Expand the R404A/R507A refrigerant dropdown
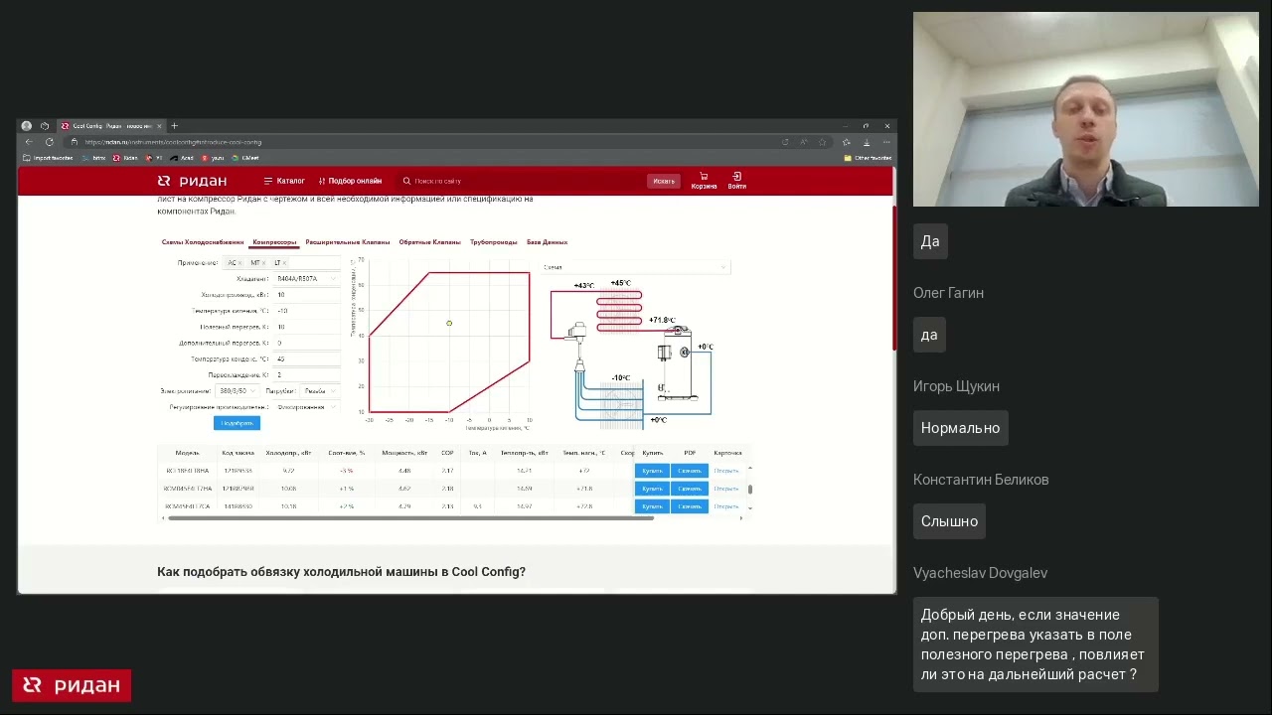This screenshot has width=1272, height=715. tap(306, 279)
